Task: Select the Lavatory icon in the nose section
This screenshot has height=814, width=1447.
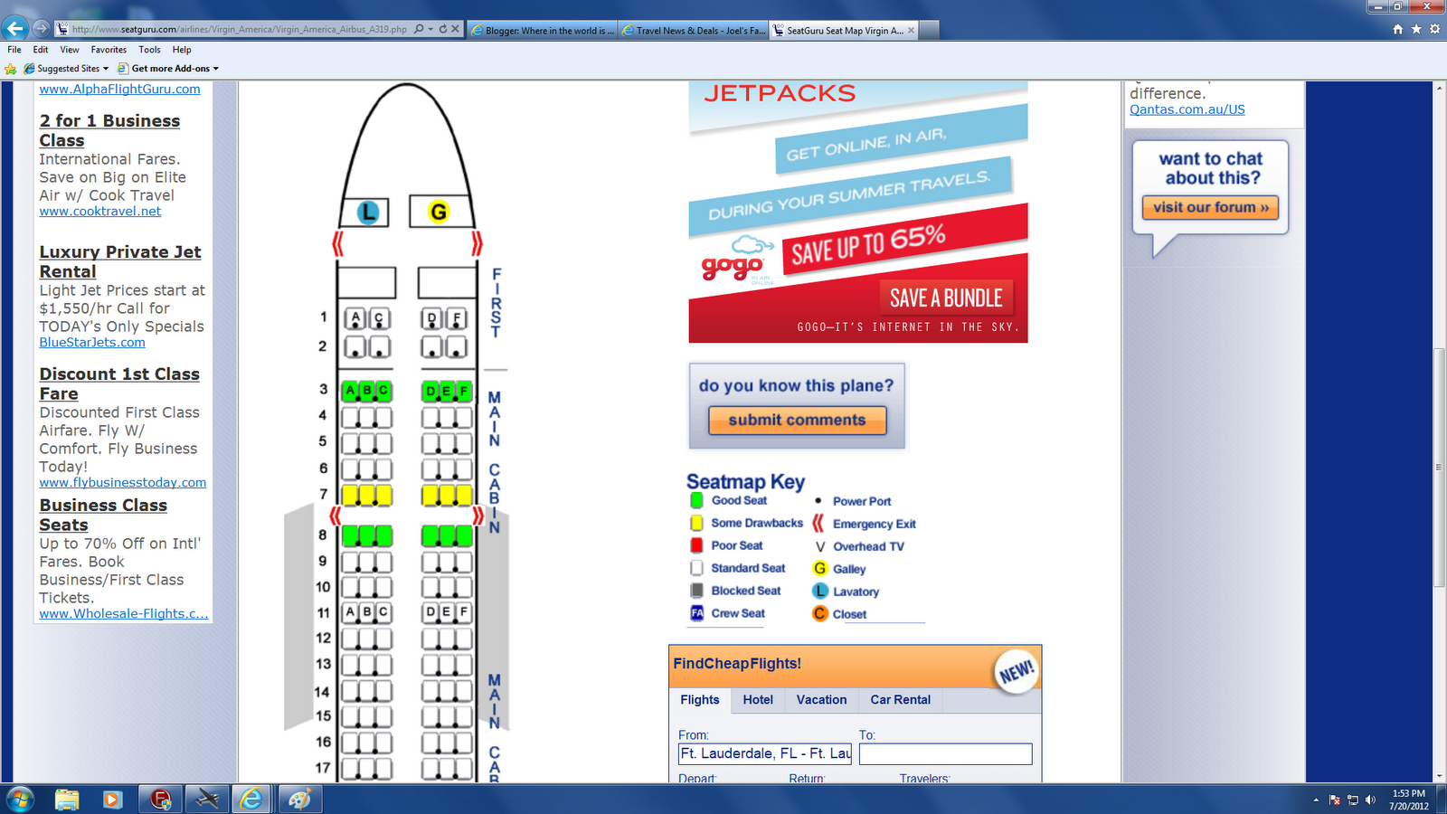Action: 367,213
